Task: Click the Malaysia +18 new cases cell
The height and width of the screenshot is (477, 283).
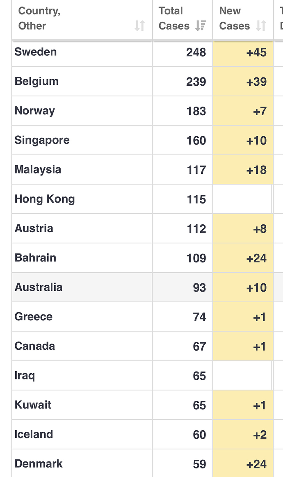Action: pyautogui.click(x=243, y=170)
